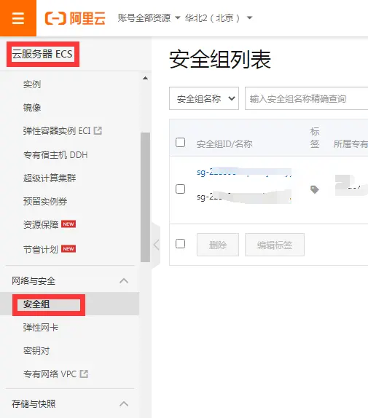Check the security group row checkbox

pos(181,189)
